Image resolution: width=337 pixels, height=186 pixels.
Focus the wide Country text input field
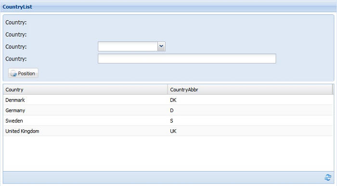coord(187,59)
